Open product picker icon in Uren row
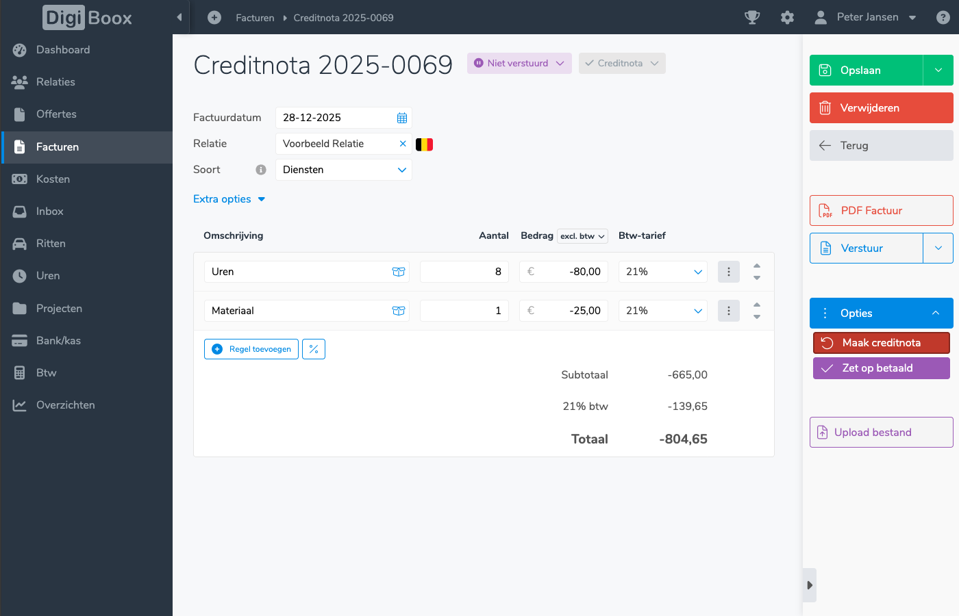Image resolution: width=959 pixels, height=616 pixels. pos(398,272)
